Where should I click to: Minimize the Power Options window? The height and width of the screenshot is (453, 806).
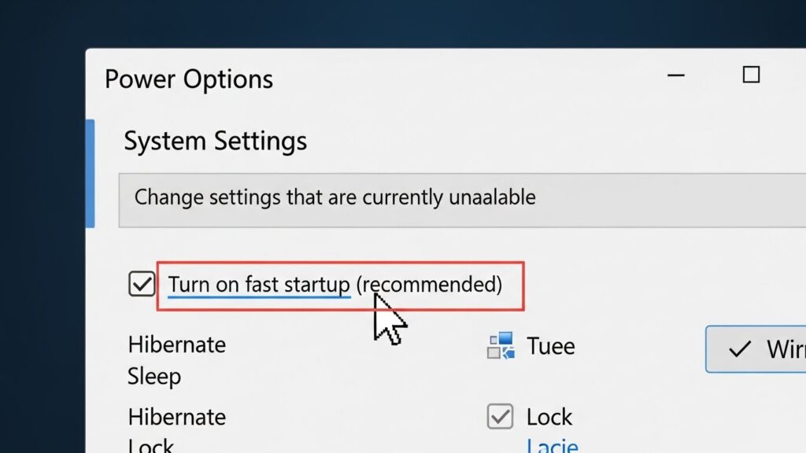point(675,75)
